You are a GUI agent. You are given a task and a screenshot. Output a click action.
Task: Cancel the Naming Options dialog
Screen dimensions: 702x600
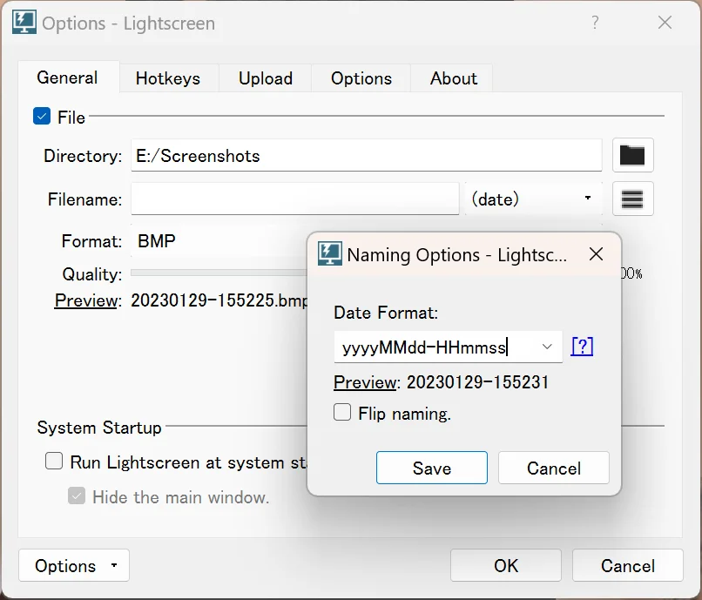coord(554,468)
